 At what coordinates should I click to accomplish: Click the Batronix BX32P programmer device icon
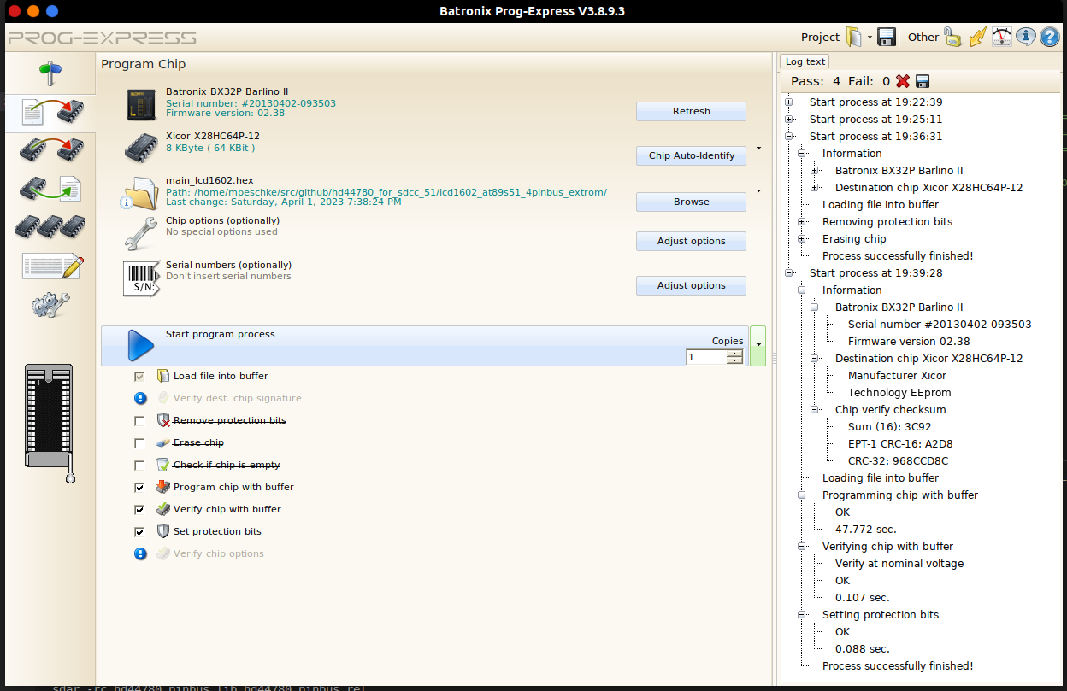[x=141, y=103]
